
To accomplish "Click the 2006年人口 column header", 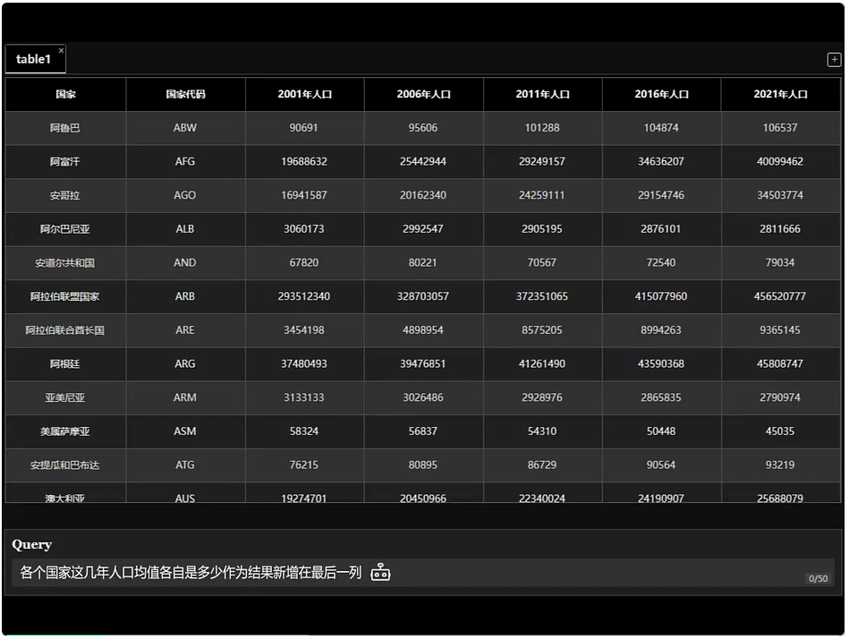I will click(x=423, y=94).
